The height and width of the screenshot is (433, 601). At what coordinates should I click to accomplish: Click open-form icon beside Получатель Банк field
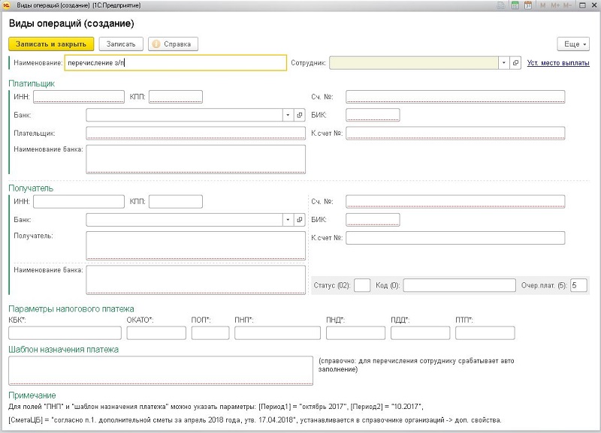pos(298,220)
